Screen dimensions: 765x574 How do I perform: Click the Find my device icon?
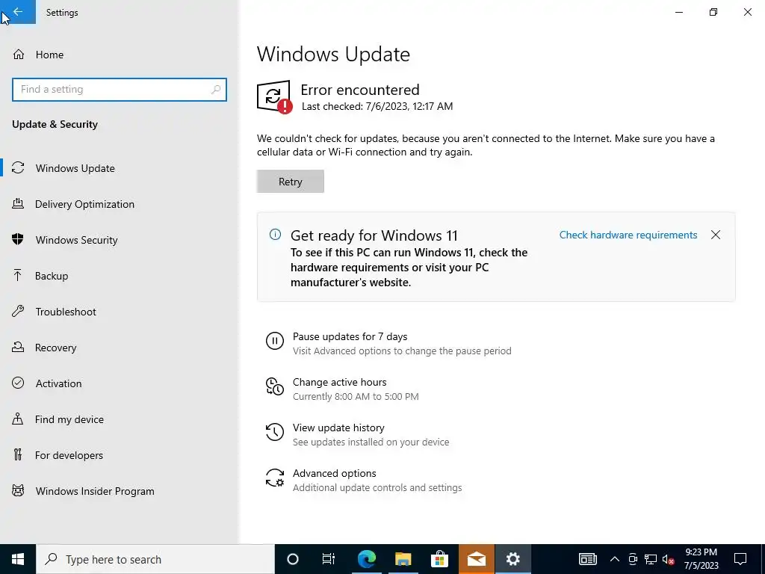tap(18, 419)
